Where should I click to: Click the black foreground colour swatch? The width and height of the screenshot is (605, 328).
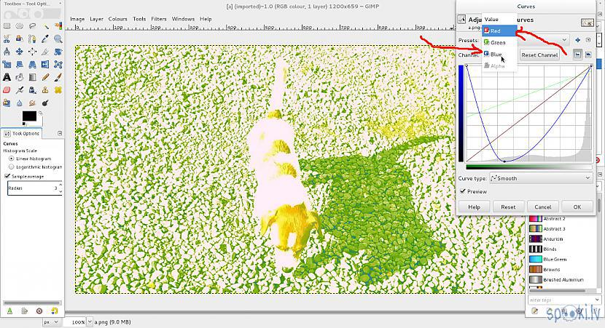click(29, 116)
